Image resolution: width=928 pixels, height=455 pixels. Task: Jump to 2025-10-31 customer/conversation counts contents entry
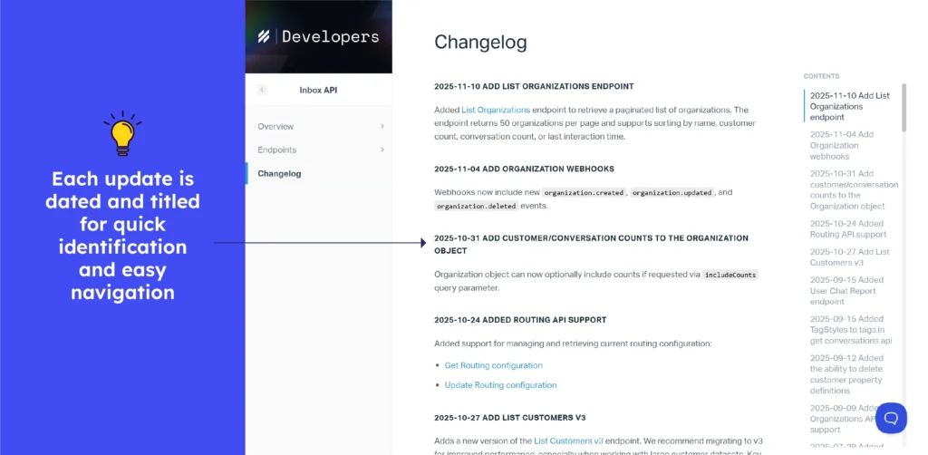pyautogui.click(x=854, y=190)
